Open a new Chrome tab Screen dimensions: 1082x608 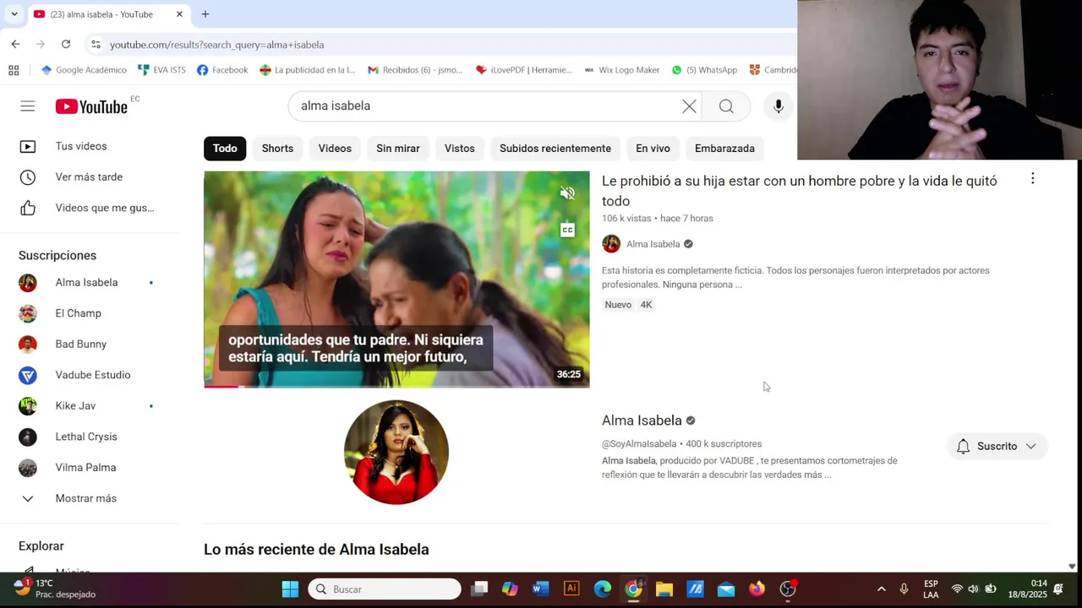point(205,14)
